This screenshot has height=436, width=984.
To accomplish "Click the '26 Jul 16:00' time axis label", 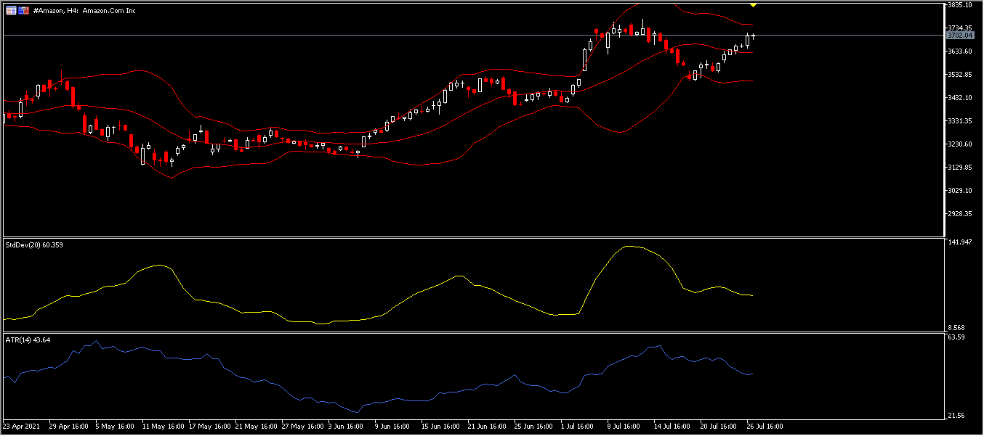I will click(x=767, y=427).
